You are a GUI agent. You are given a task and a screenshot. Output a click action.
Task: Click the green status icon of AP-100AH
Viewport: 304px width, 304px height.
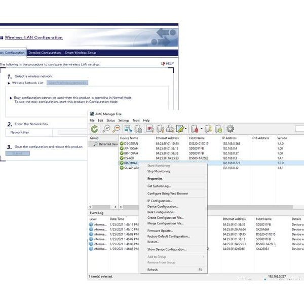122,148
